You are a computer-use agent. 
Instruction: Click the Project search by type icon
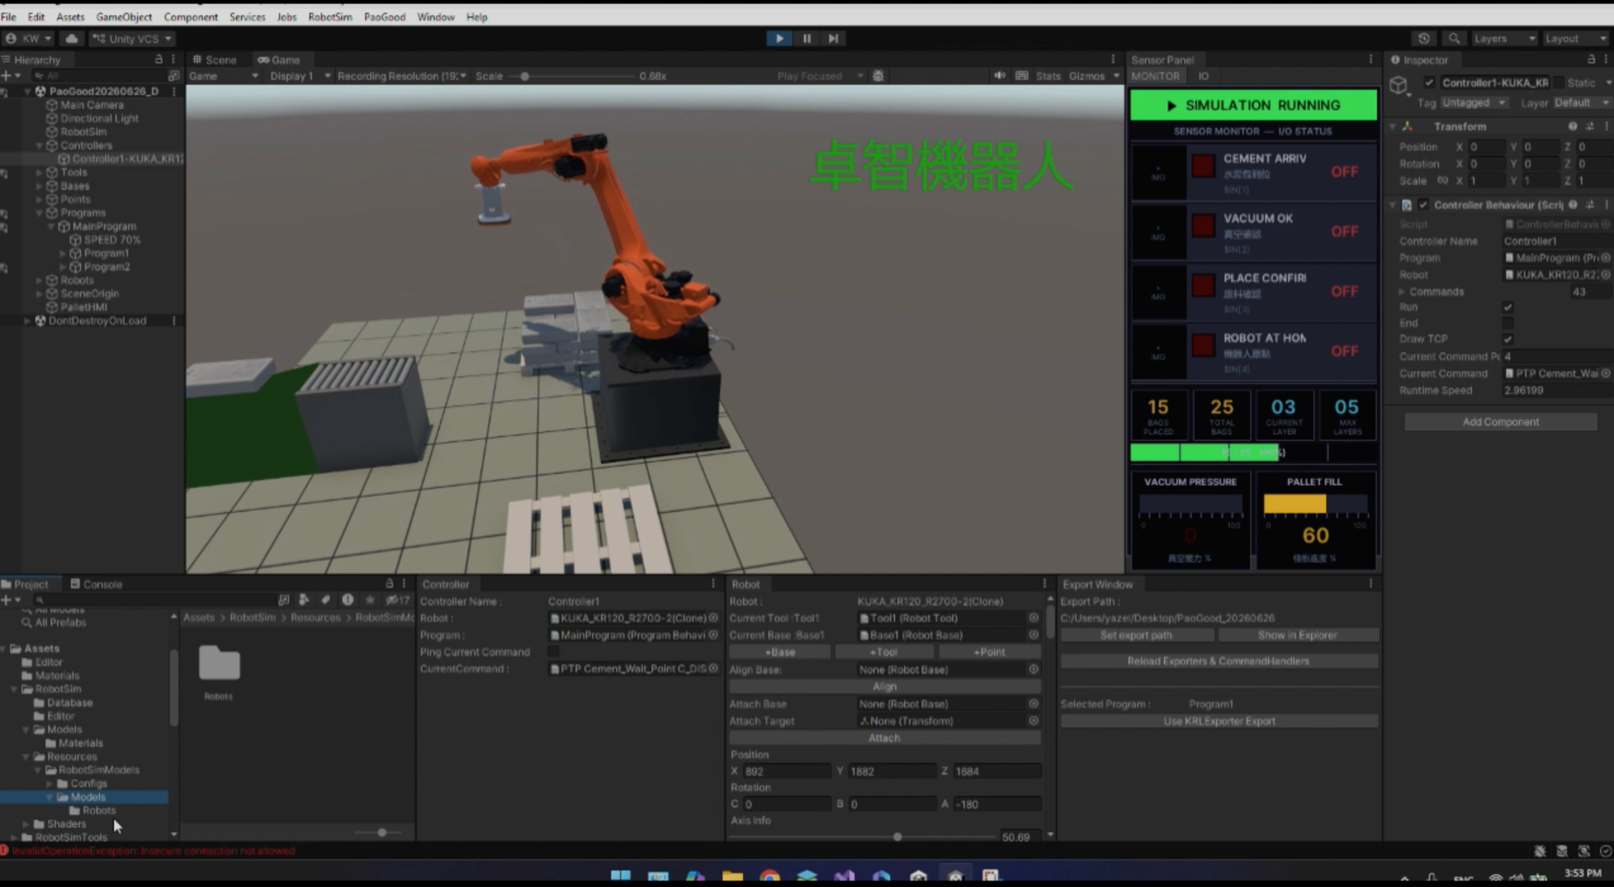coord(304,599)
